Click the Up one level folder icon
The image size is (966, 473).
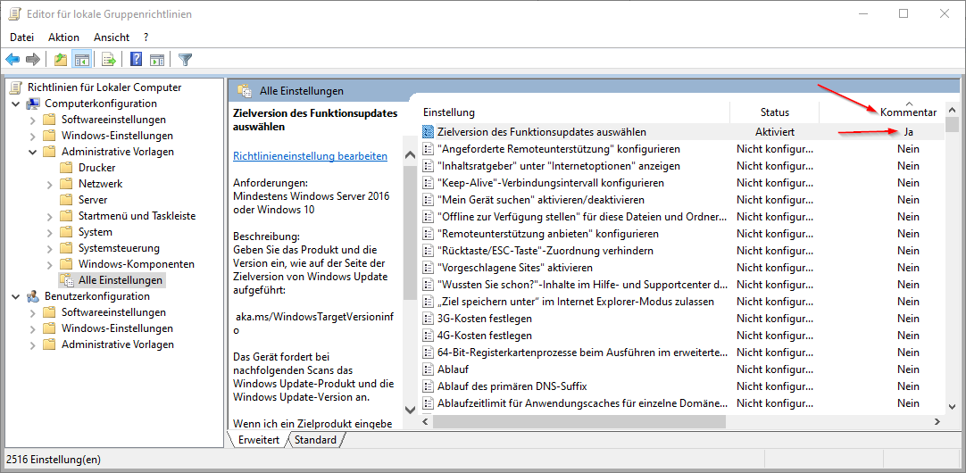[61, 59]
